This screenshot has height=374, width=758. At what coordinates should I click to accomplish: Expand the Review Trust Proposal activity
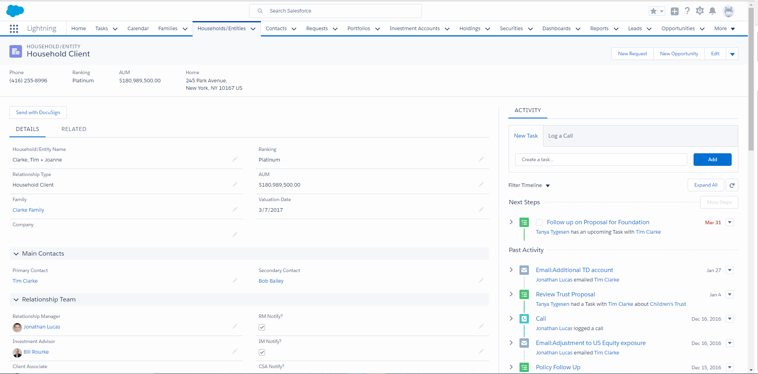point(511,294)
